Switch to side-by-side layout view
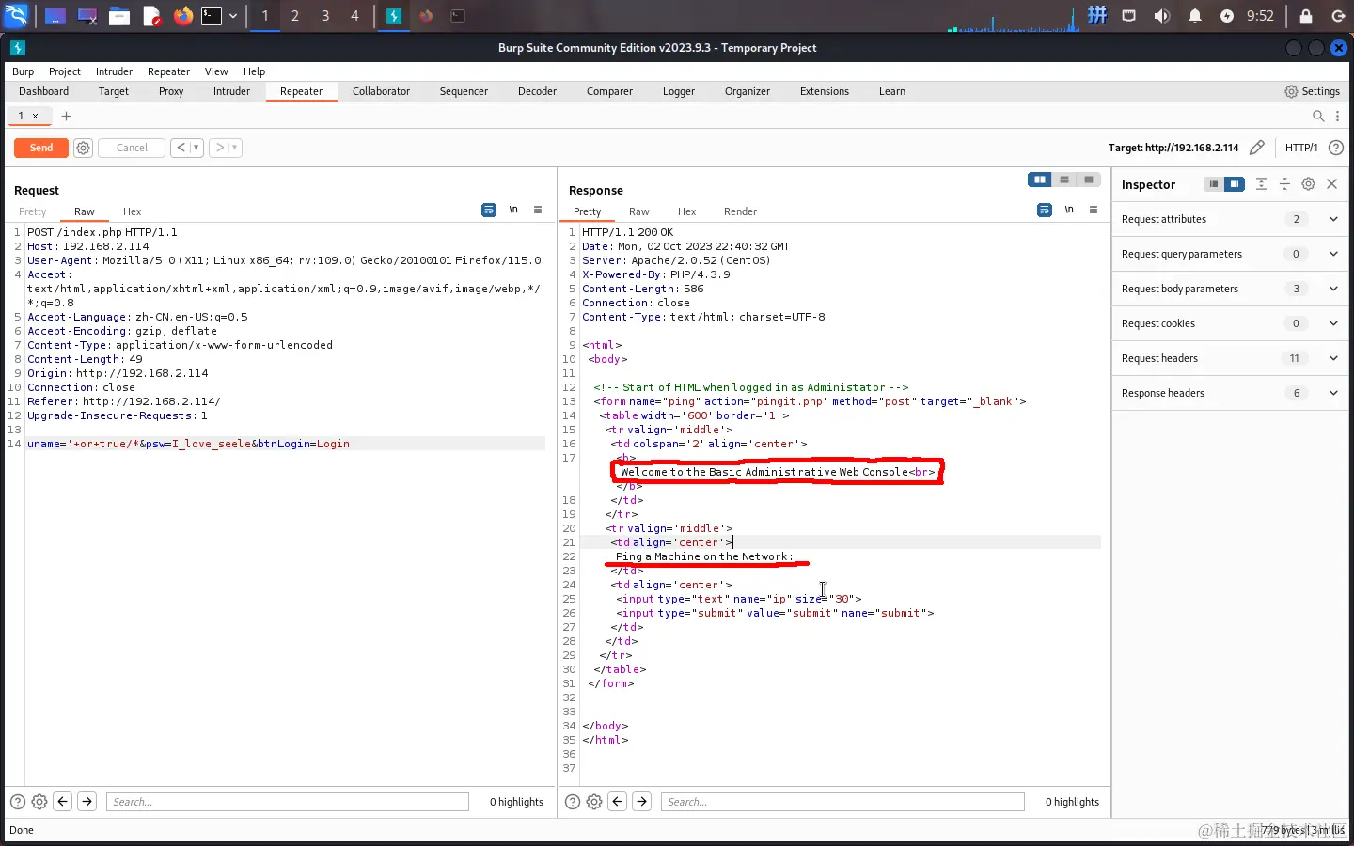Viewport: 1354px width, 846px height. [1040, 180]
